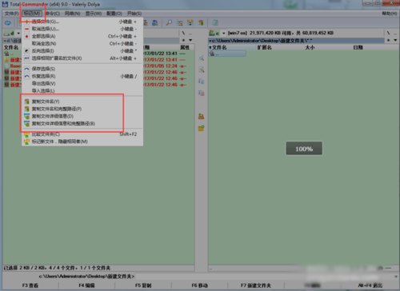Image resolution: width=400 pixels, height=291 pixels.
Task: Click the F5 复制 button
Action: [143, 285]
